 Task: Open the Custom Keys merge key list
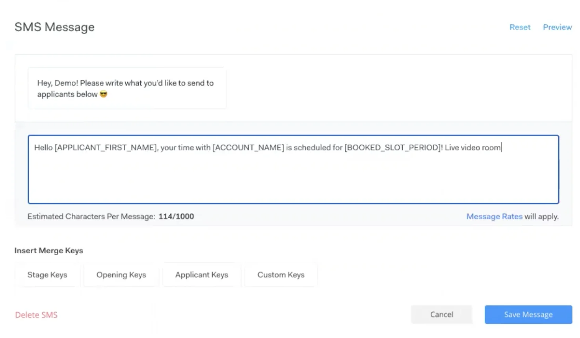point(281,275)
